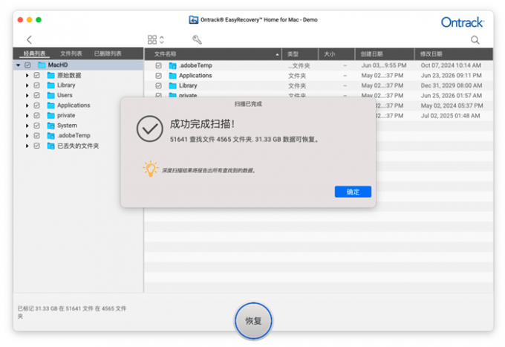505x347 pixels.
Task: Expand the Applications tree node
Action: [x=27, y=106]
